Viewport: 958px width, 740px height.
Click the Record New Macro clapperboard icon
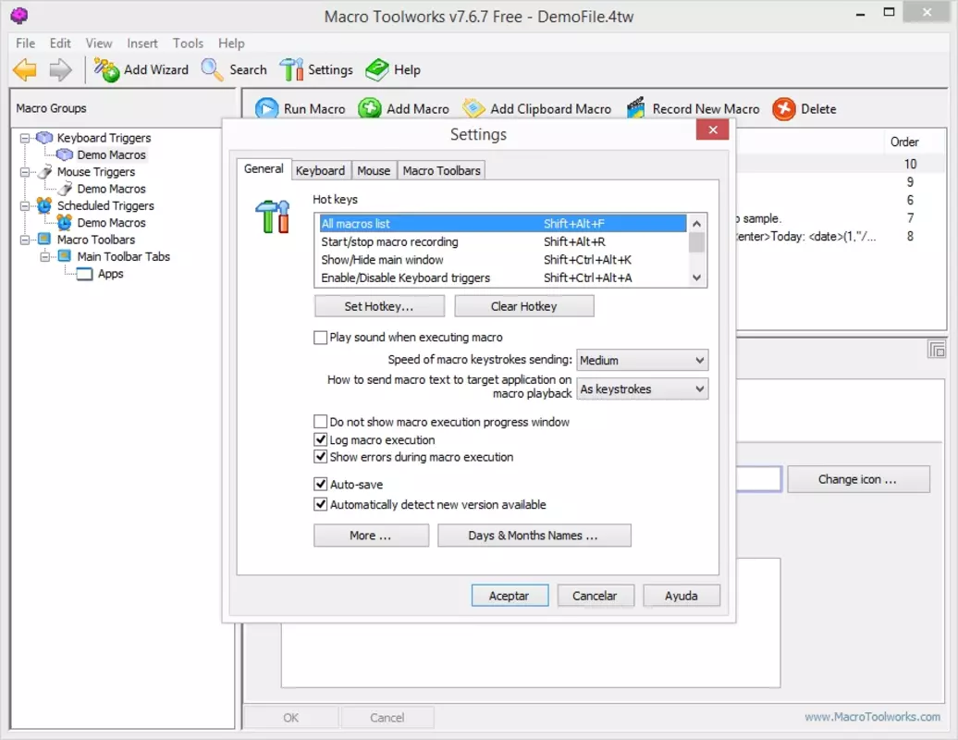[636, 109]
